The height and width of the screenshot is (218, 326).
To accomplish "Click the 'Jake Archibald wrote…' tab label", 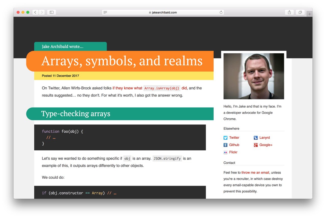I will tap(63, 46).
